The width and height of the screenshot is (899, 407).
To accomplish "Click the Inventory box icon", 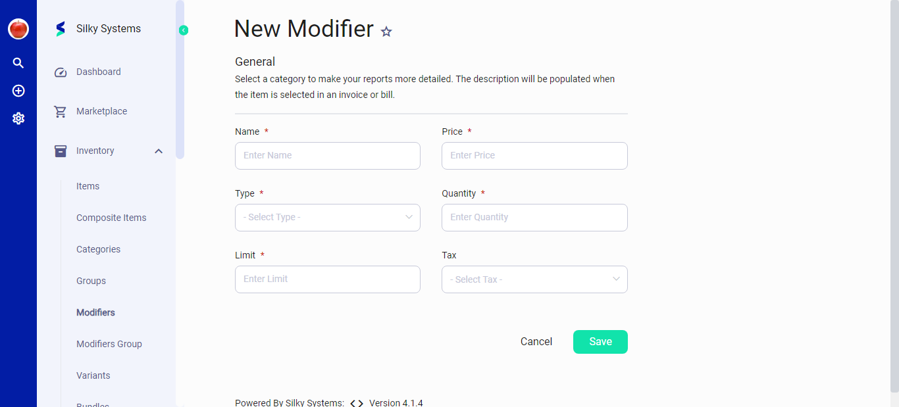I will [x=61, y=150].
